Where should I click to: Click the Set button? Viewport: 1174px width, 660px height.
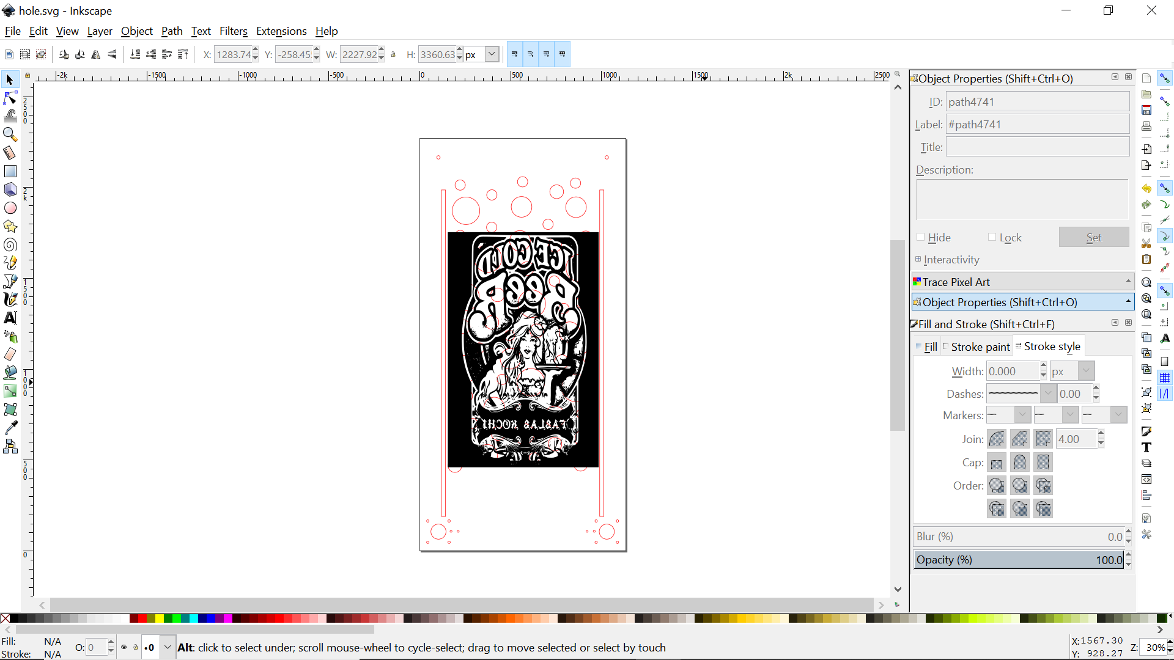point(1093,237)
